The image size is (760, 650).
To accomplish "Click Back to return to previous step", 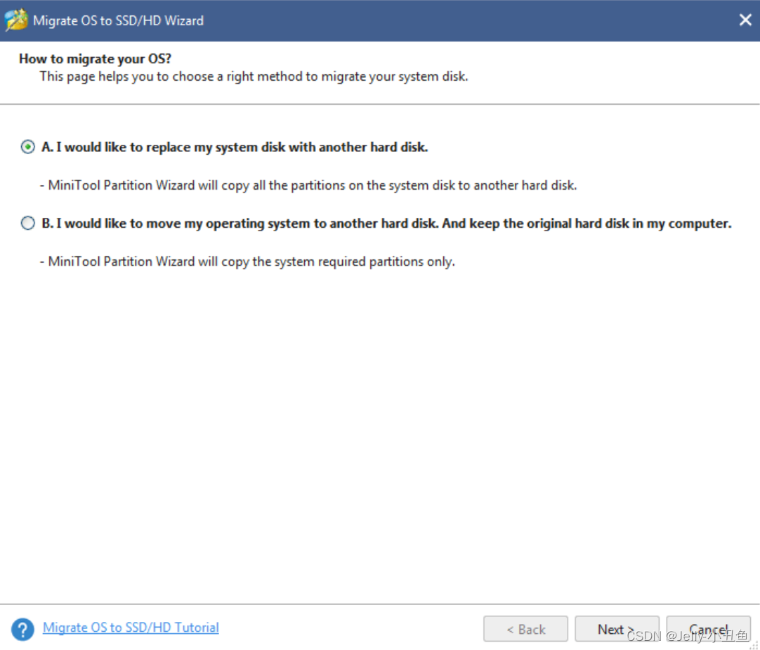I will 525,629.
